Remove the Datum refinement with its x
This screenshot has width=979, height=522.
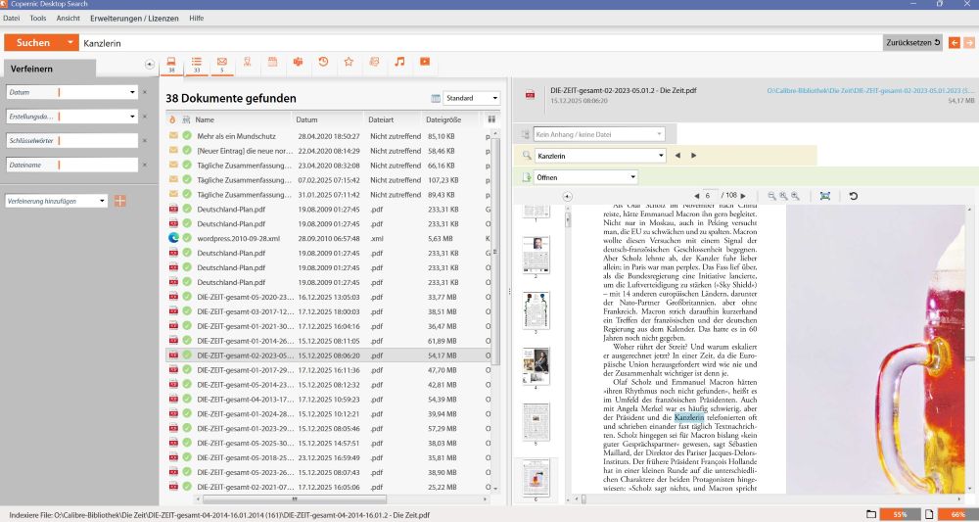point(145,92)
